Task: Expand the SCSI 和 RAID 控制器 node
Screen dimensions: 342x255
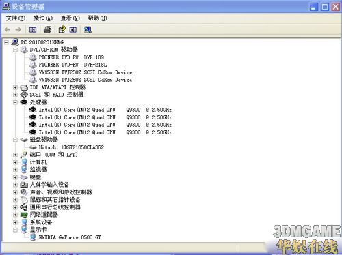Action: [x=15, y=95]
